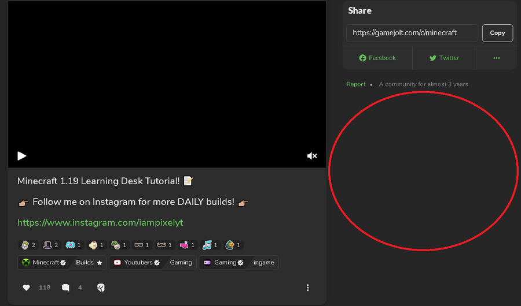Copy the community share URL
The height and width of the screenshot is (306, 521).
point(497,33)
